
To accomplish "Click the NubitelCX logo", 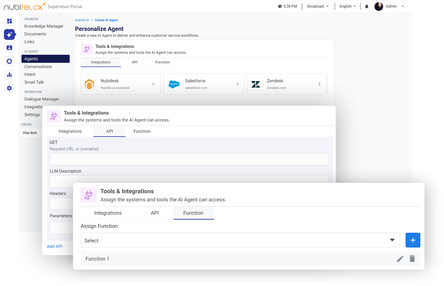I will coord(24,6).
